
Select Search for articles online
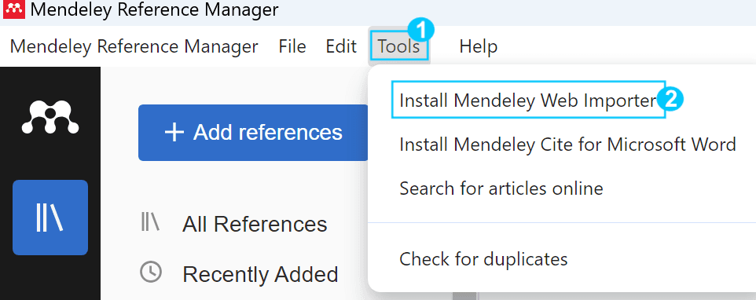(501, 188)
